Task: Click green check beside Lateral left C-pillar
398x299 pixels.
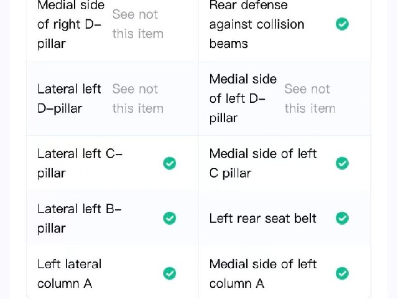Action: click(x=170, y=163)
